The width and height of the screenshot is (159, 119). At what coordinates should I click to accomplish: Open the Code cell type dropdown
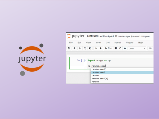137,48
